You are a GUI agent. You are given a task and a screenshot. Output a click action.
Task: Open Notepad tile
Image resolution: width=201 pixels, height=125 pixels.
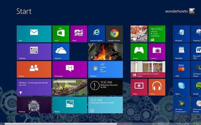coord(181,34)
